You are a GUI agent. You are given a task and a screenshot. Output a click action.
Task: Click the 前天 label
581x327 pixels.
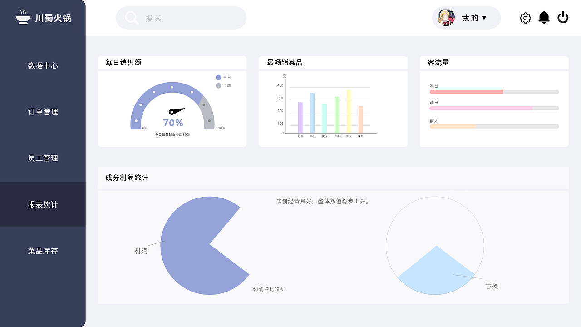coord(434,121)
